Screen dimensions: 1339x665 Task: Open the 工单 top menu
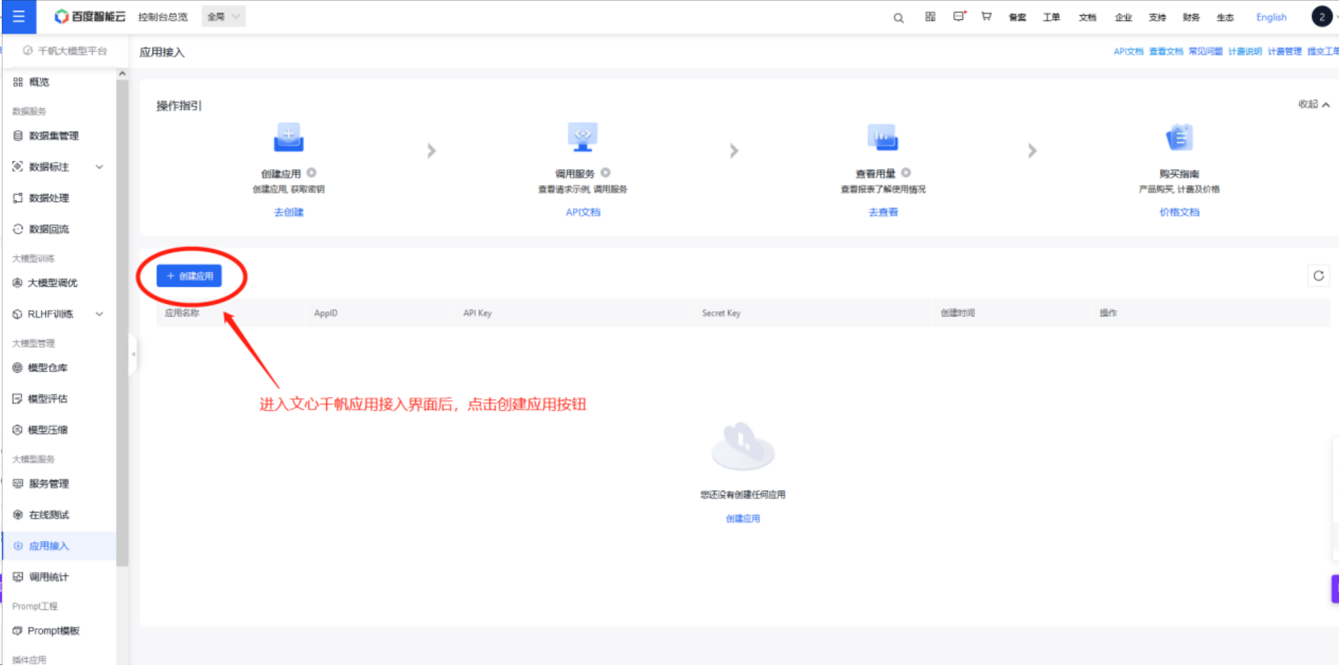tap(1051, 18)
